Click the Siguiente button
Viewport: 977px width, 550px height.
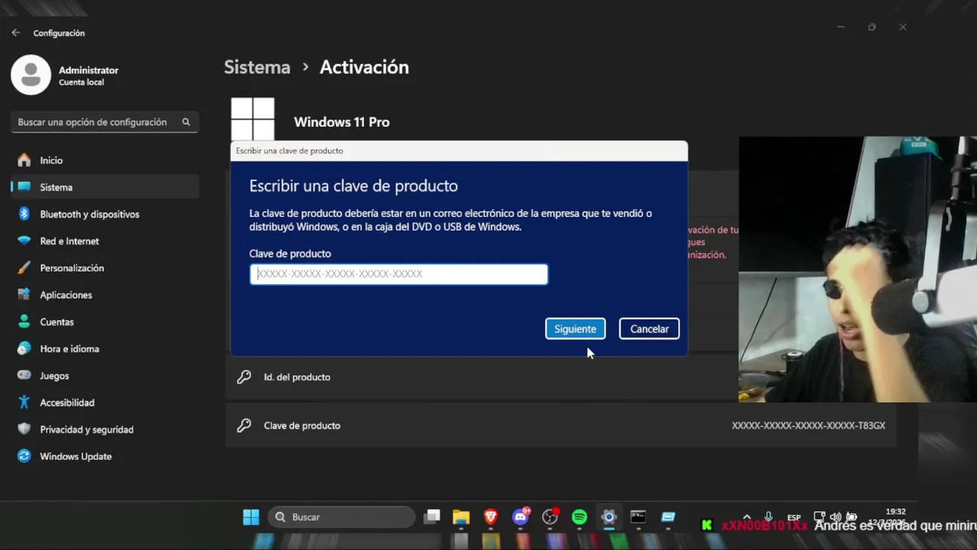coord(575,328)
